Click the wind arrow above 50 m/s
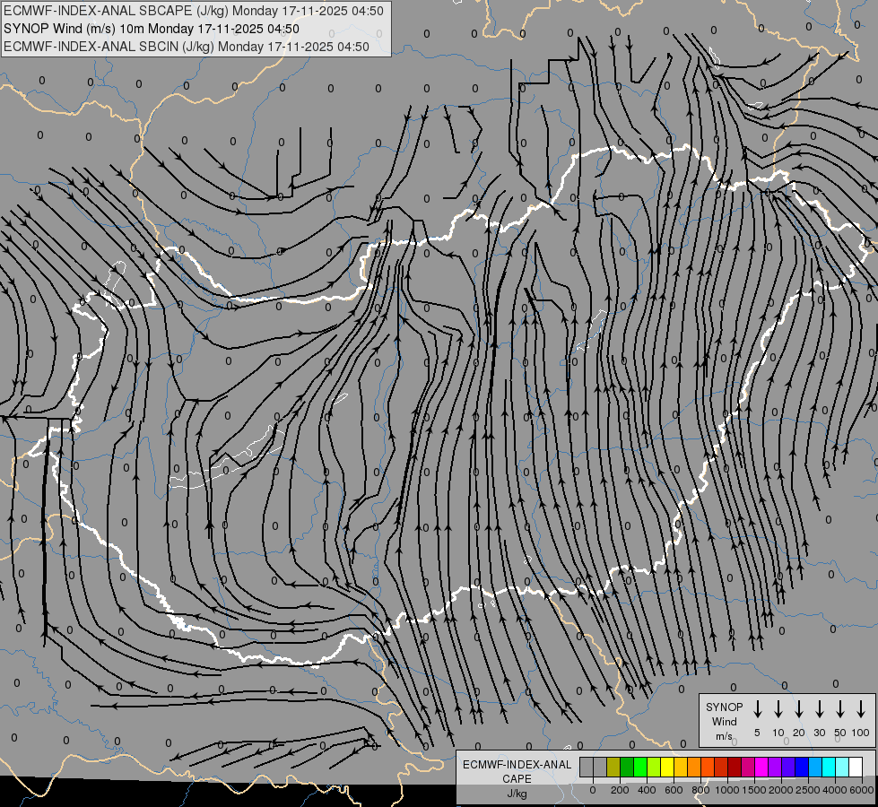This screenshot has width=878, height=807. [840, 708]
